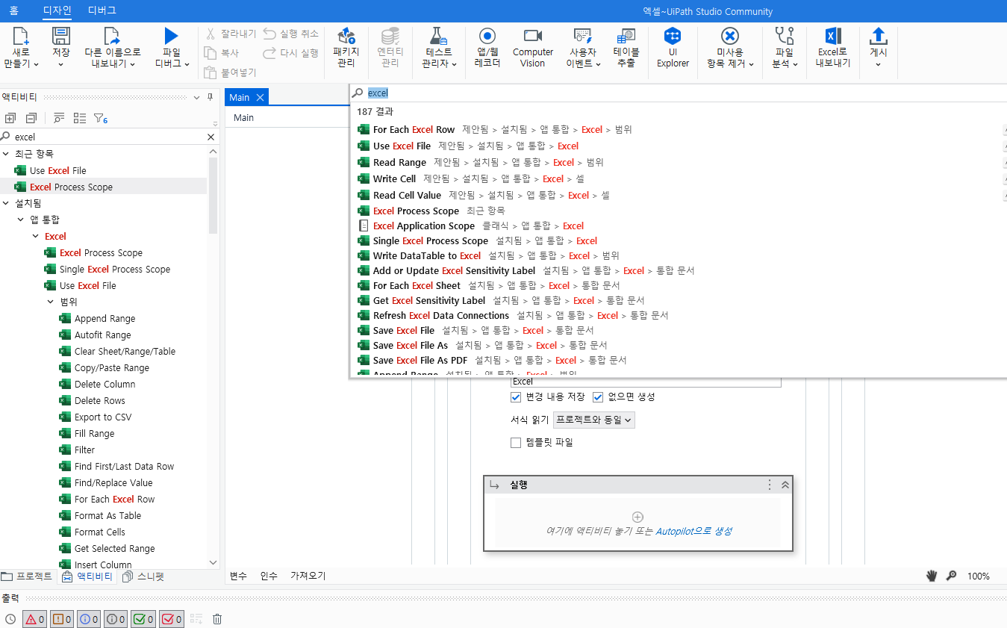1007x628 pixels.
Task: Open 프로젝트 panel tab
Action: pos(28,576)
